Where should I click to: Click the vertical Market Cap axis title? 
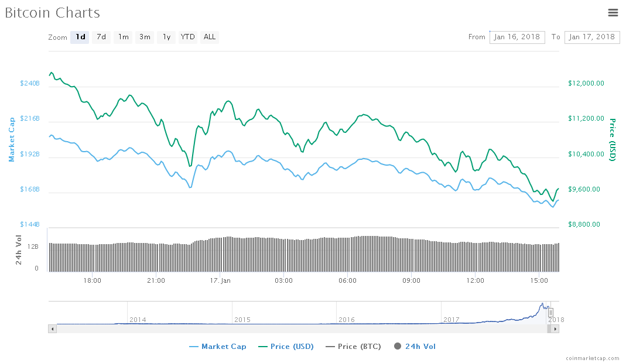(12, 139)
